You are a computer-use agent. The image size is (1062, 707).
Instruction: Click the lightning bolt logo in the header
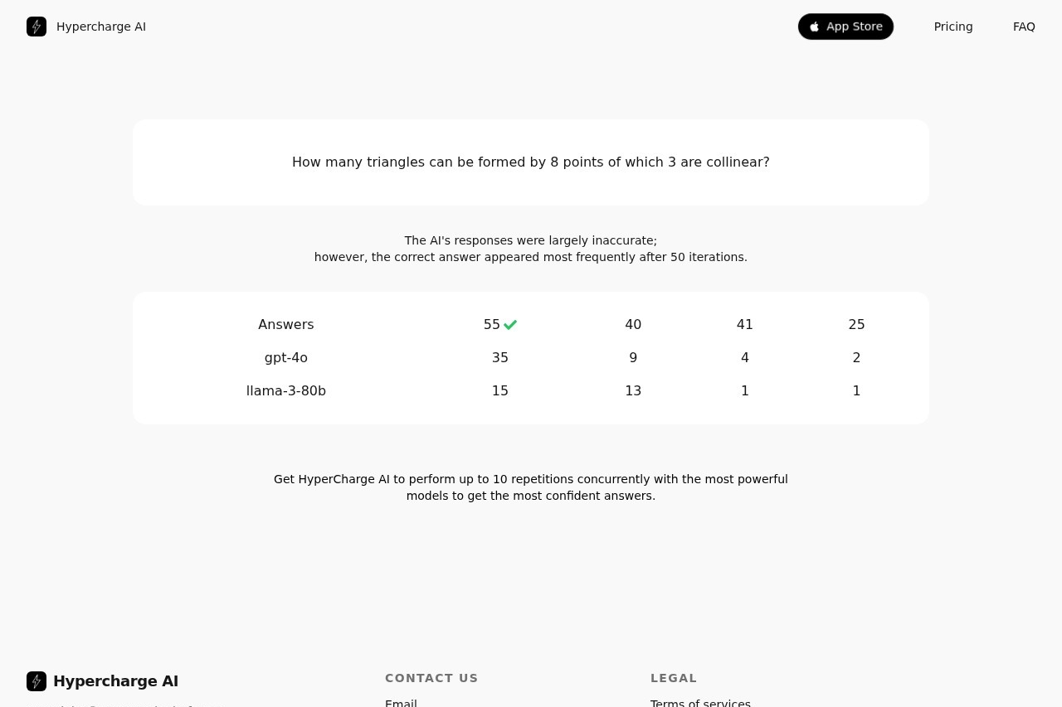pos(37,27)
